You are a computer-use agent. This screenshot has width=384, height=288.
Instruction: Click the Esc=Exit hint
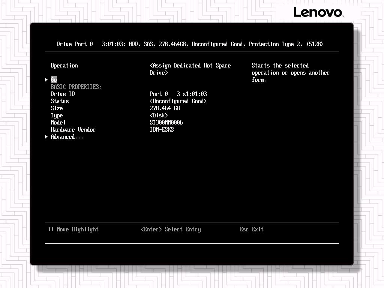pyautogui.click(x=252, y=229)
